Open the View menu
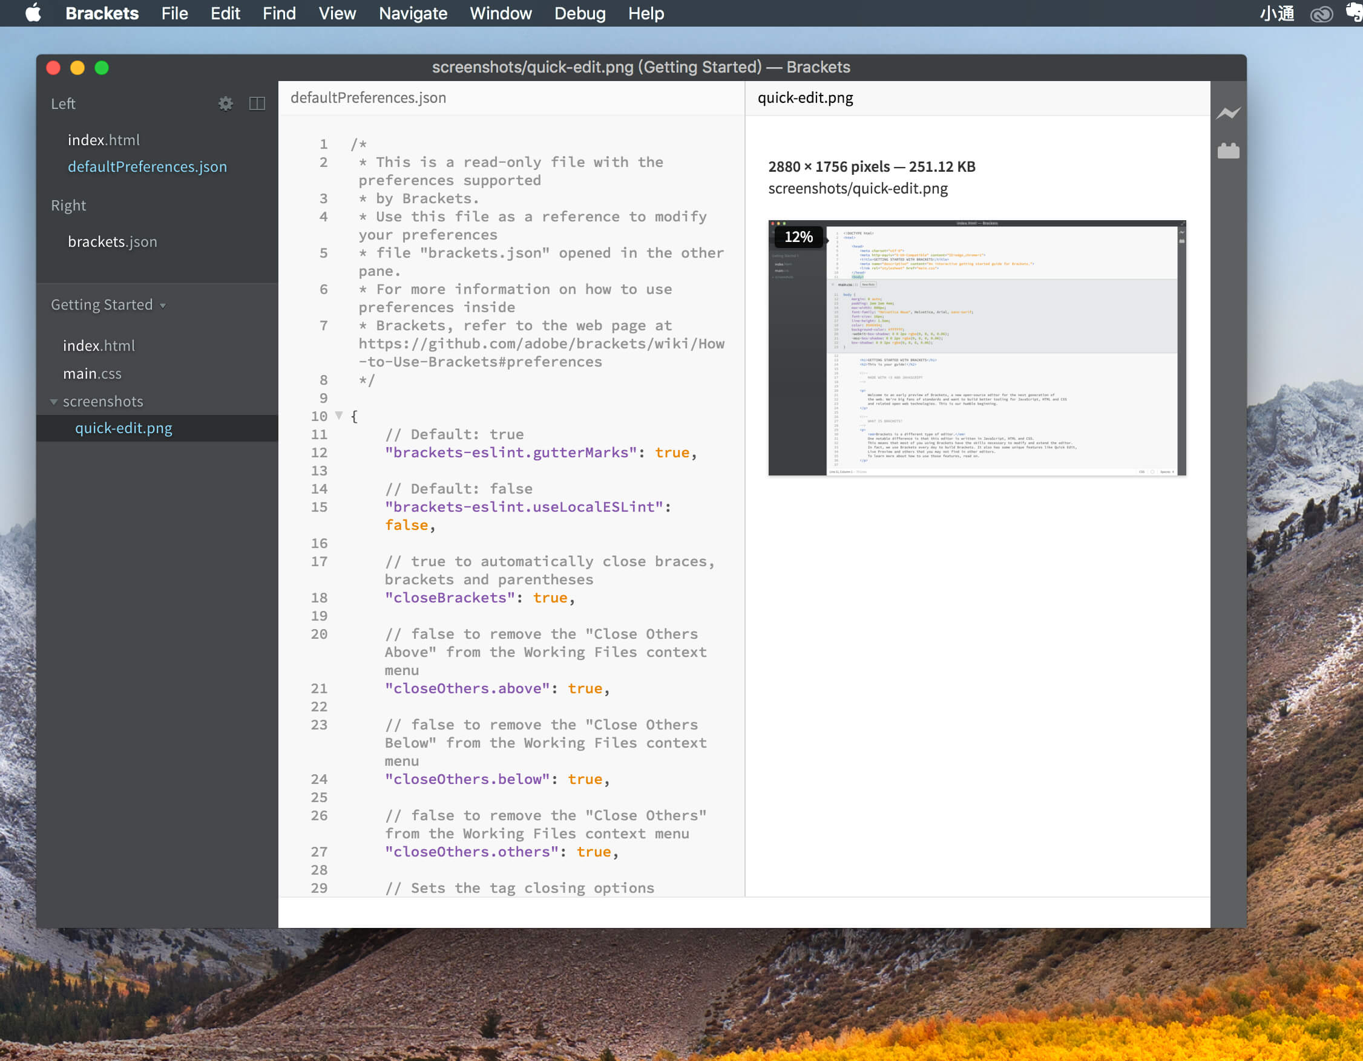Screen dimensions: 1363x1061 (337, 13)
